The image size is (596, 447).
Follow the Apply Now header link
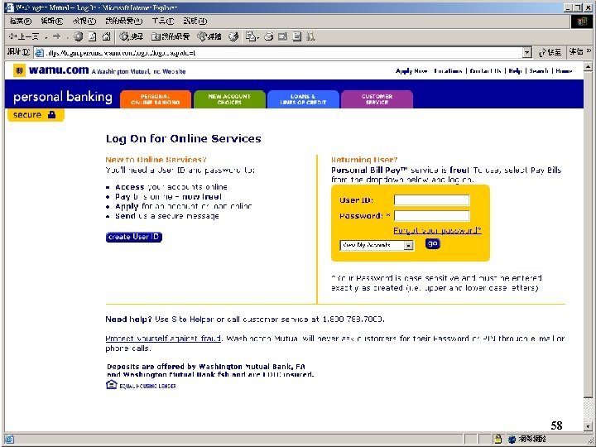[x=411, y=71]
